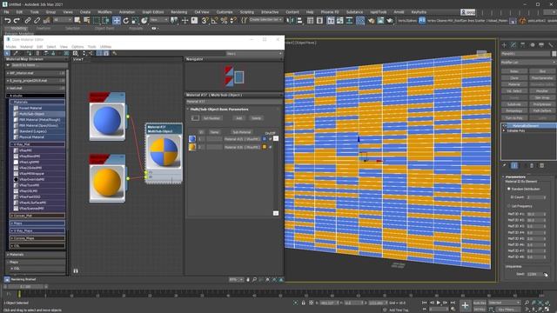Screen dimensions: 557x313
Task: Select List Frequency radio button
Action: coord(509,206)
